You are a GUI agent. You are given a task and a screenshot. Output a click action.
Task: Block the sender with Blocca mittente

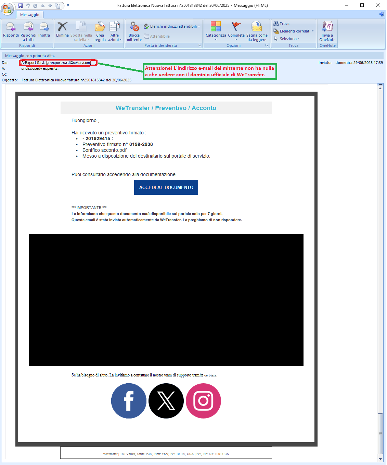point(134,31)
